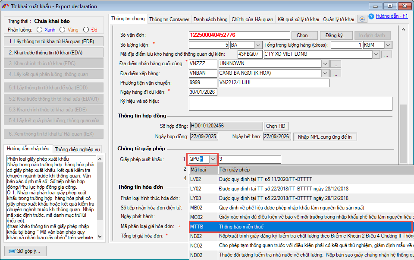Select the Vàng radio button
The height and width of the screenshot is (260, 414).
click(63, 30)
